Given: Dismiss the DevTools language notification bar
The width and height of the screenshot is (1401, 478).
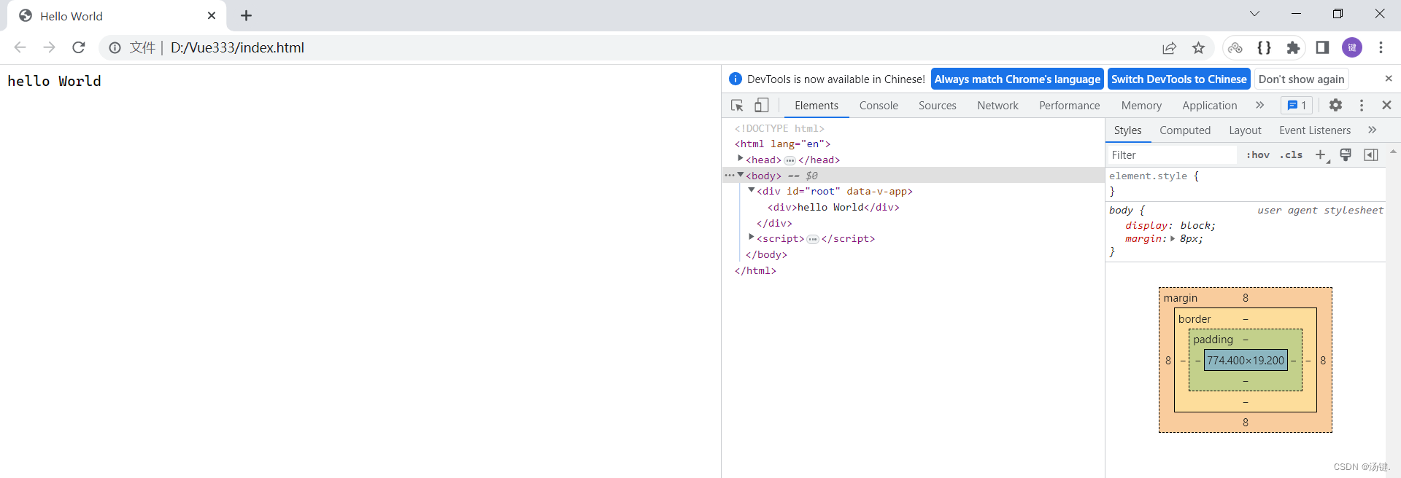Looking at the screenshot, I should (x=1389, y=79).
